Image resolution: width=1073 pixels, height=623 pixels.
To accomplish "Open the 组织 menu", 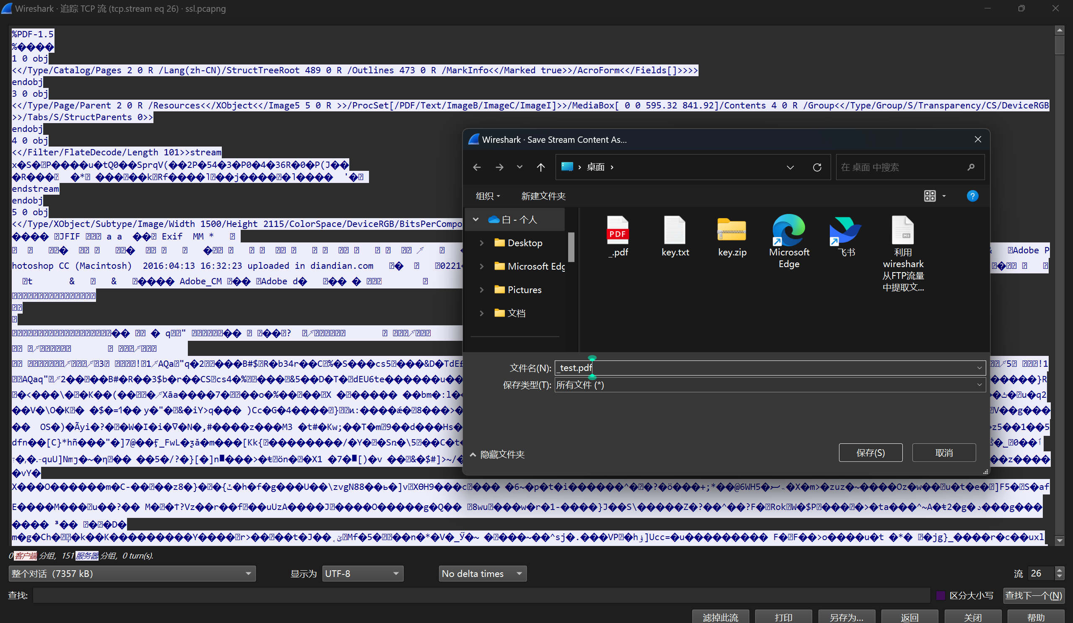I will 487,196.
